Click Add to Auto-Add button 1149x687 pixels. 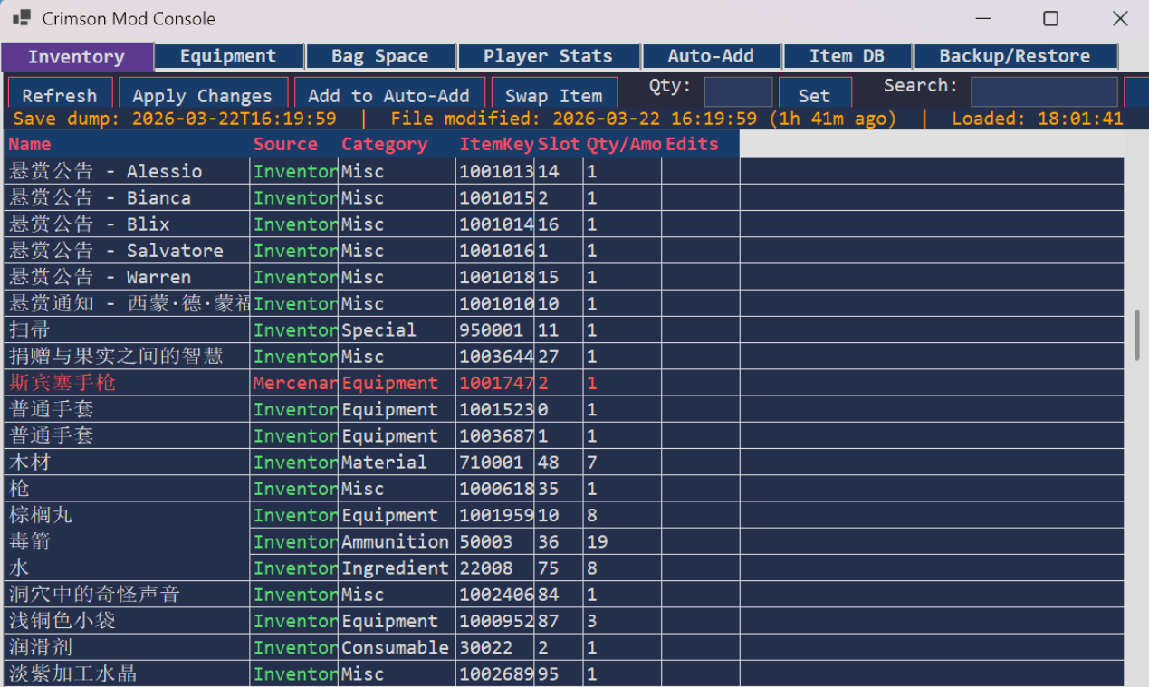388,95
